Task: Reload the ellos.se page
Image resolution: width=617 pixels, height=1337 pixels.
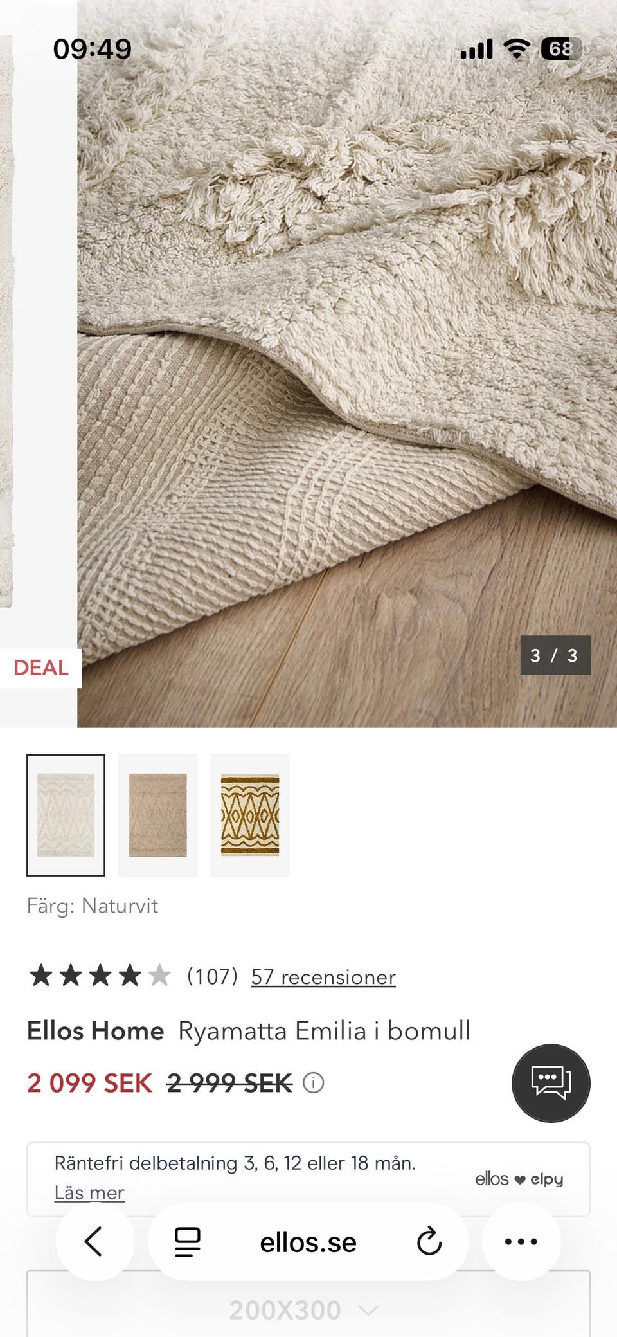Action: (429, 1241)
